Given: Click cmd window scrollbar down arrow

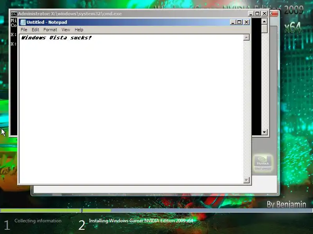Looking at the screenshot, I should tap(264, 132).
